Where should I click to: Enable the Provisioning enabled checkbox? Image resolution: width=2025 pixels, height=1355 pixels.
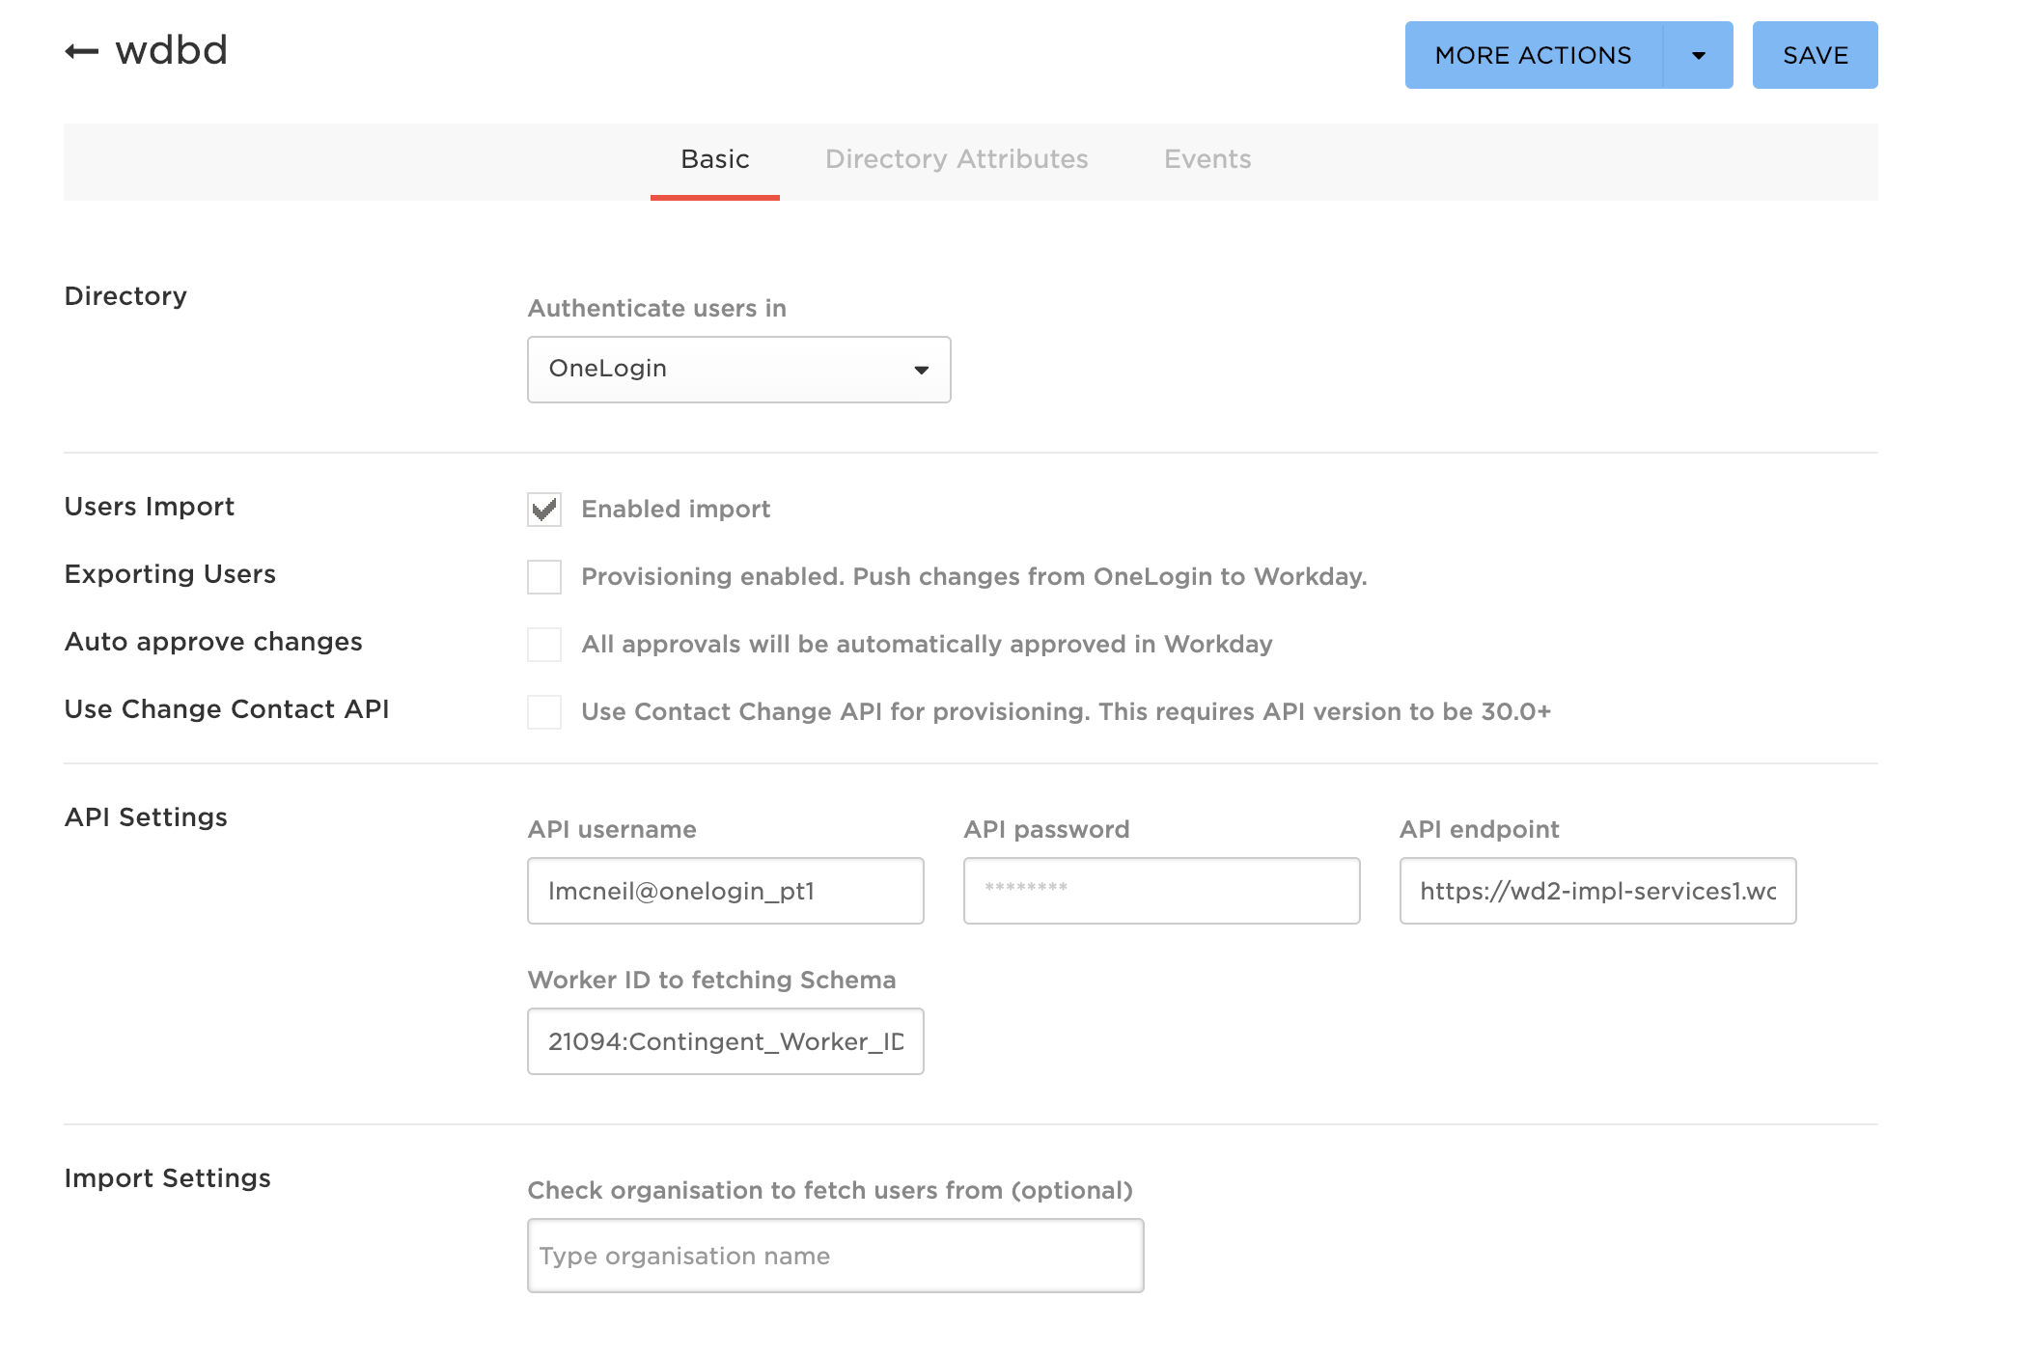[x=544, y=577]
